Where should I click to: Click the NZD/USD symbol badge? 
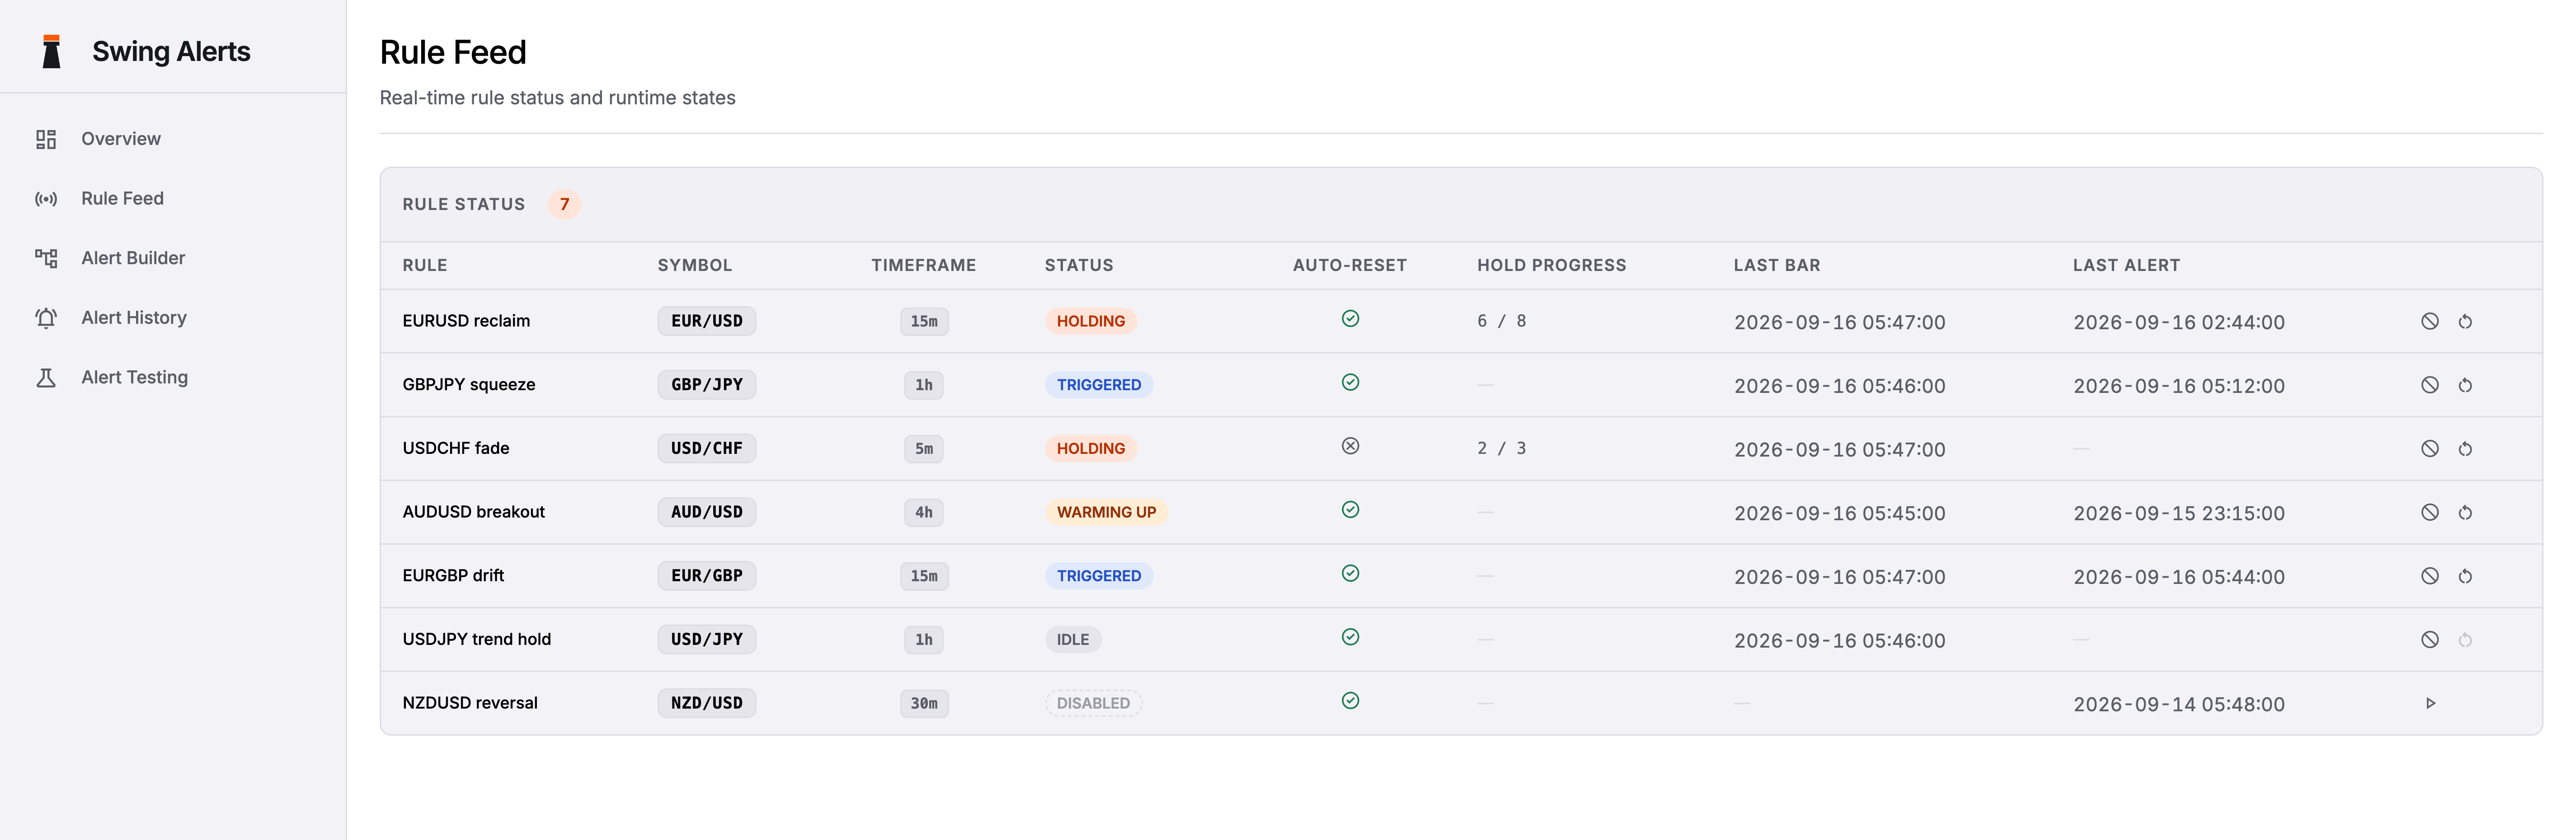point(707,703)
